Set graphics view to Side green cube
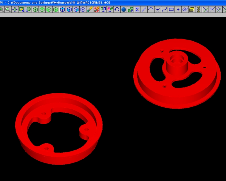This screenshot has width=226, height=181. pyautogui.click(x=56, y=10)
